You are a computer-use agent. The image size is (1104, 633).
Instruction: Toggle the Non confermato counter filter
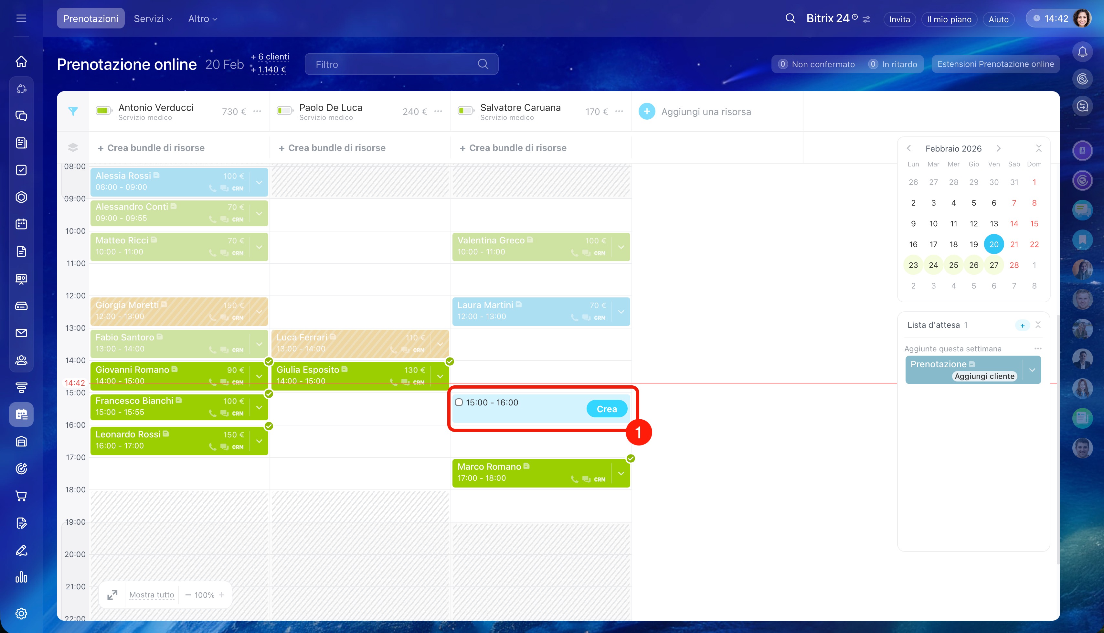[817, 64]
